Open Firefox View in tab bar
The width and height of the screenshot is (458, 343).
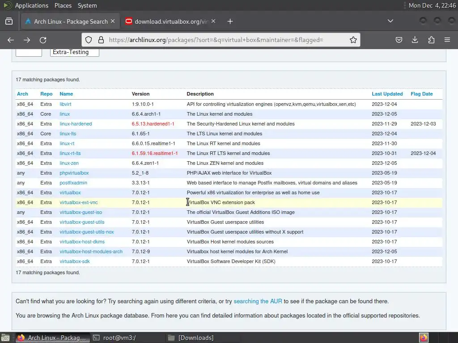tap(9, 21)
